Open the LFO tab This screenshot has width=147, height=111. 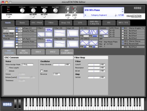(x=80, y=23)
